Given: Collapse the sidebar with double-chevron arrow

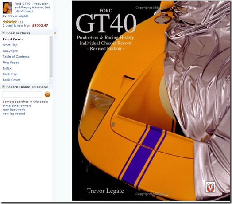Looking at the screenshot, I should (x=55, y=33).
